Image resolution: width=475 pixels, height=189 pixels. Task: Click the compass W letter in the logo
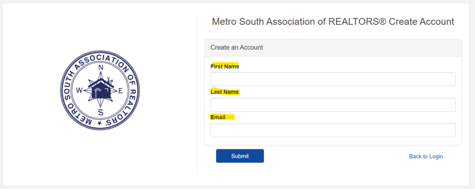pos(79,90)
